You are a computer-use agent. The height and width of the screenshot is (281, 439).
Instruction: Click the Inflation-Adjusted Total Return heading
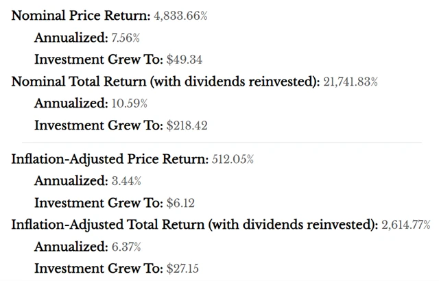[x=194, y=224]
